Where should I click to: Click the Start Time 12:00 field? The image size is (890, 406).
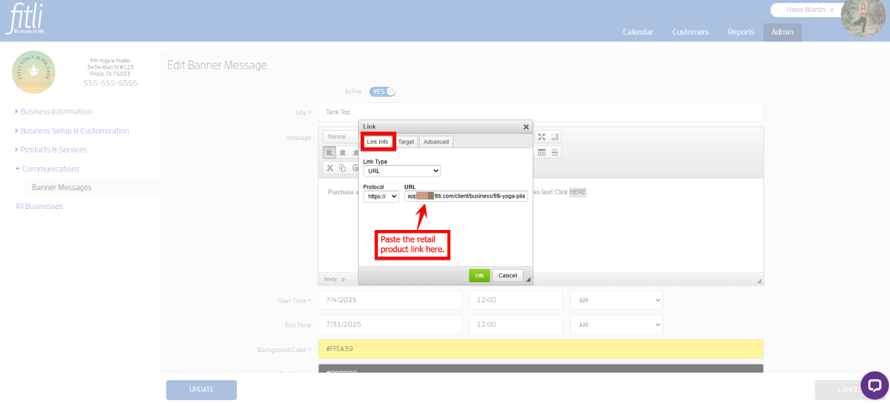click(x=516, y=300)
